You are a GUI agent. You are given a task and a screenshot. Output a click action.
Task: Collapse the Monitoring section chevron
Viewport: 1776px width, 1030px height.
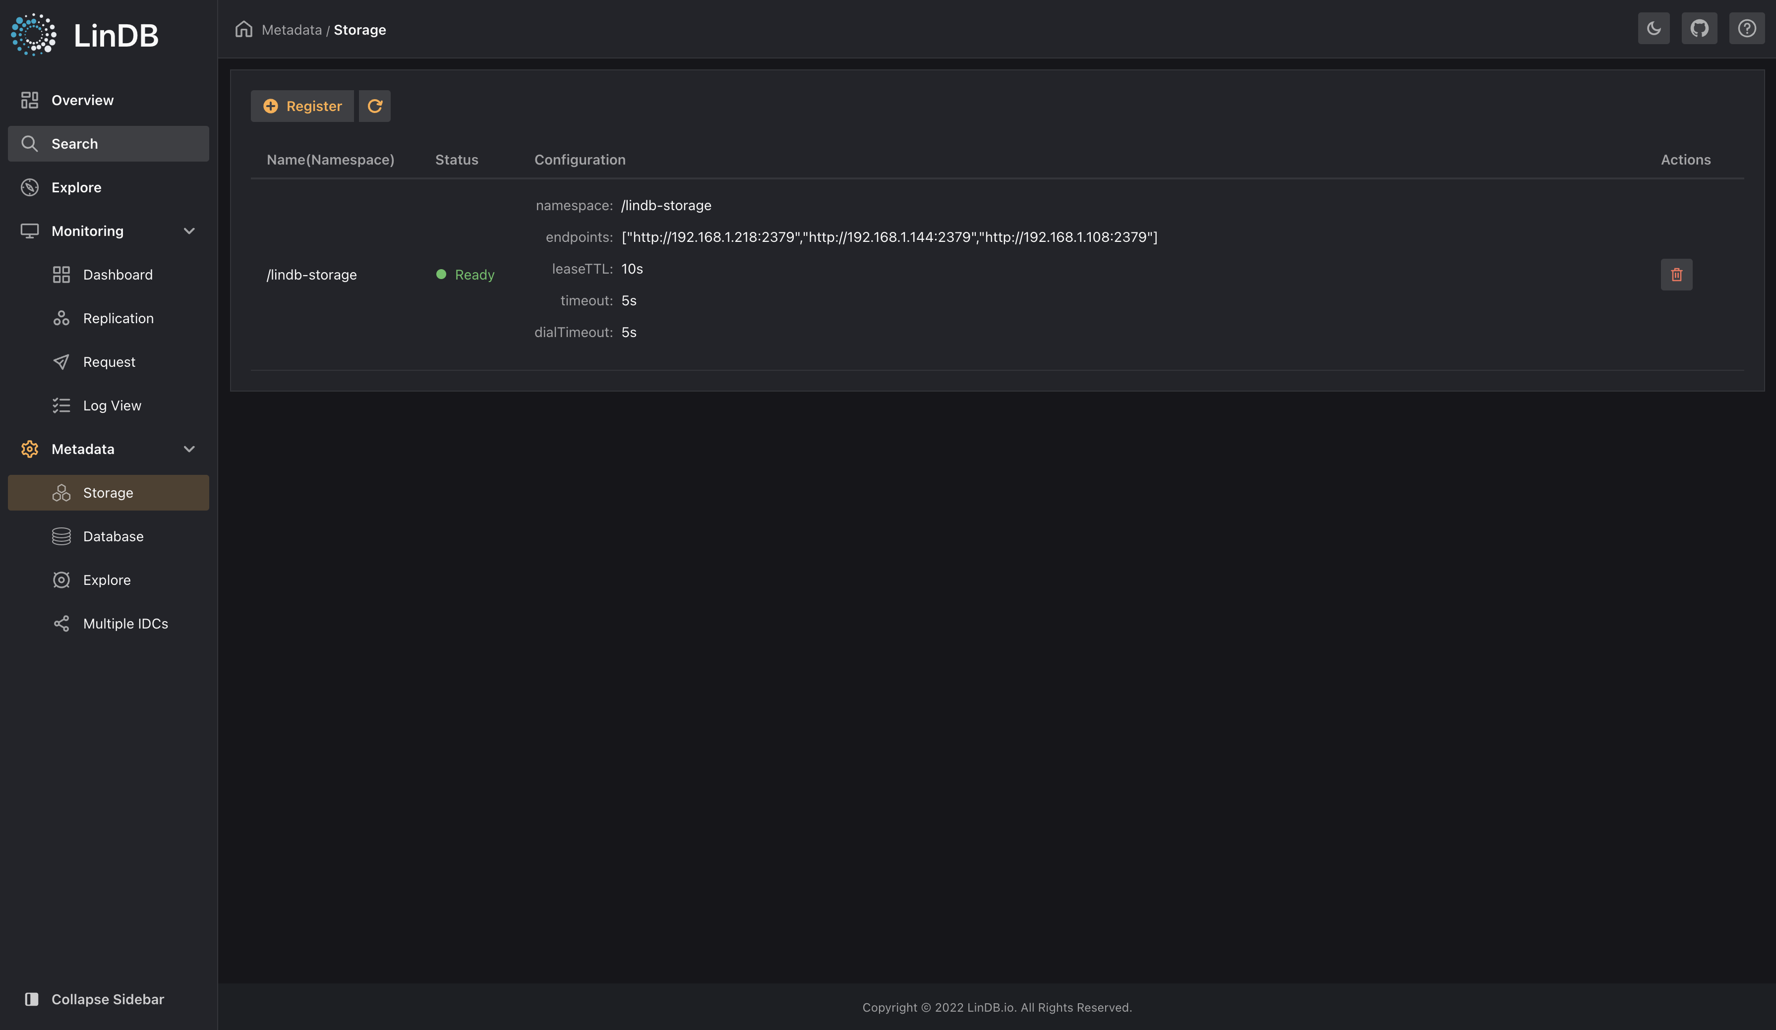(x=189, y=231)
